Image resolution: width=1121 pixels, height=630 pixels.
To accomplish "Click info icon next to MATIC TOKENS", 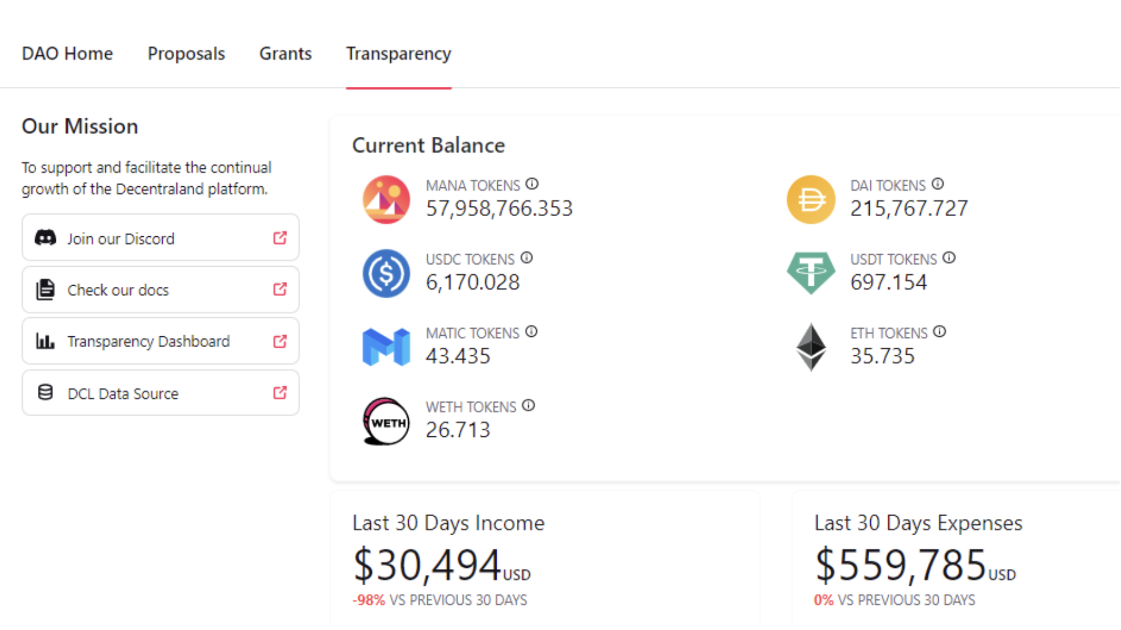I will [x=532, y=332].
